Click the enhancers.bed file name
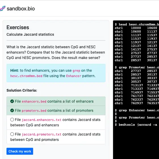159x159 pixels. click(34, 101)
